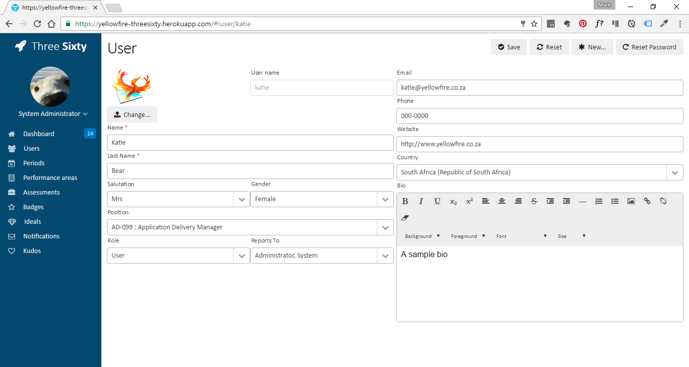Go to Users in the sidebar
689x367 pixels.
click(x=31, y=148)
